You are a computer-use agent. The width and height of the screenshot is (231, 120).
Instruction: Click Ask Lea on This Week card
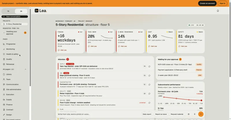point(92,46)
